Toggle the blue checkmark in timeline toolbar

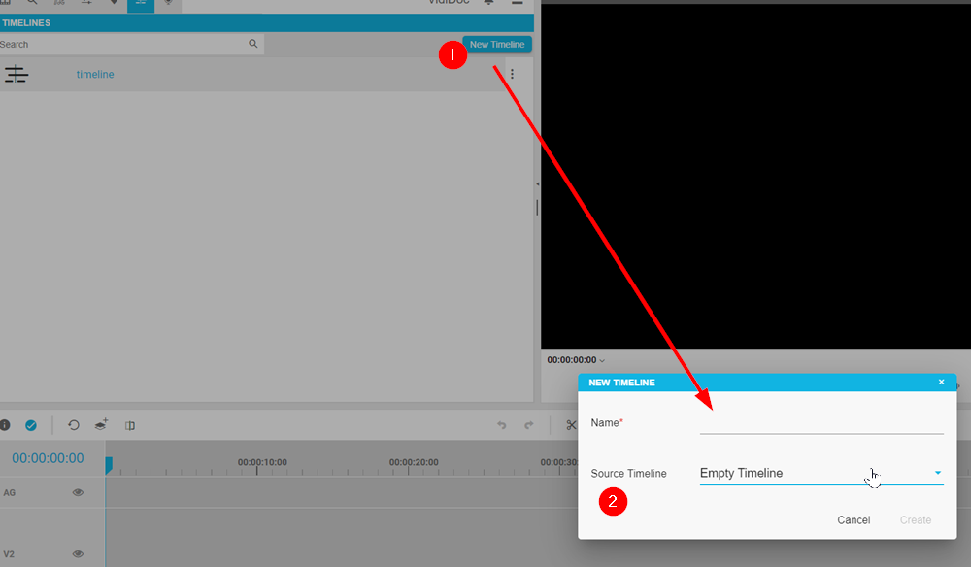(31, 425)
